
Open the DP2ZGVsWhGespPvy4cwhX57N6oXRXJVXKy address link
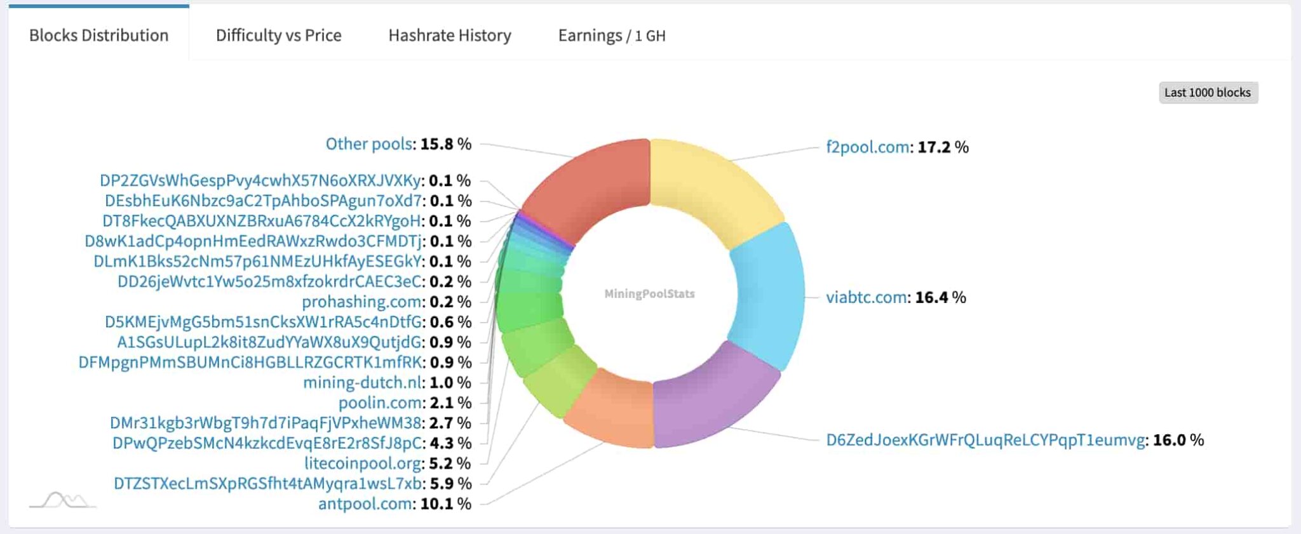(260, 180)
